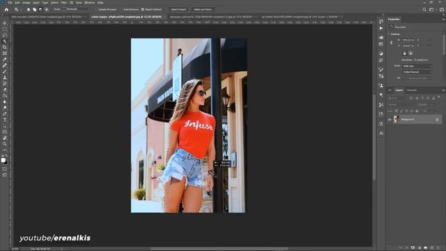Open the RGB Color mode dropdown
The height and width of the screenshot is (251, 446).
coord(417,66)
